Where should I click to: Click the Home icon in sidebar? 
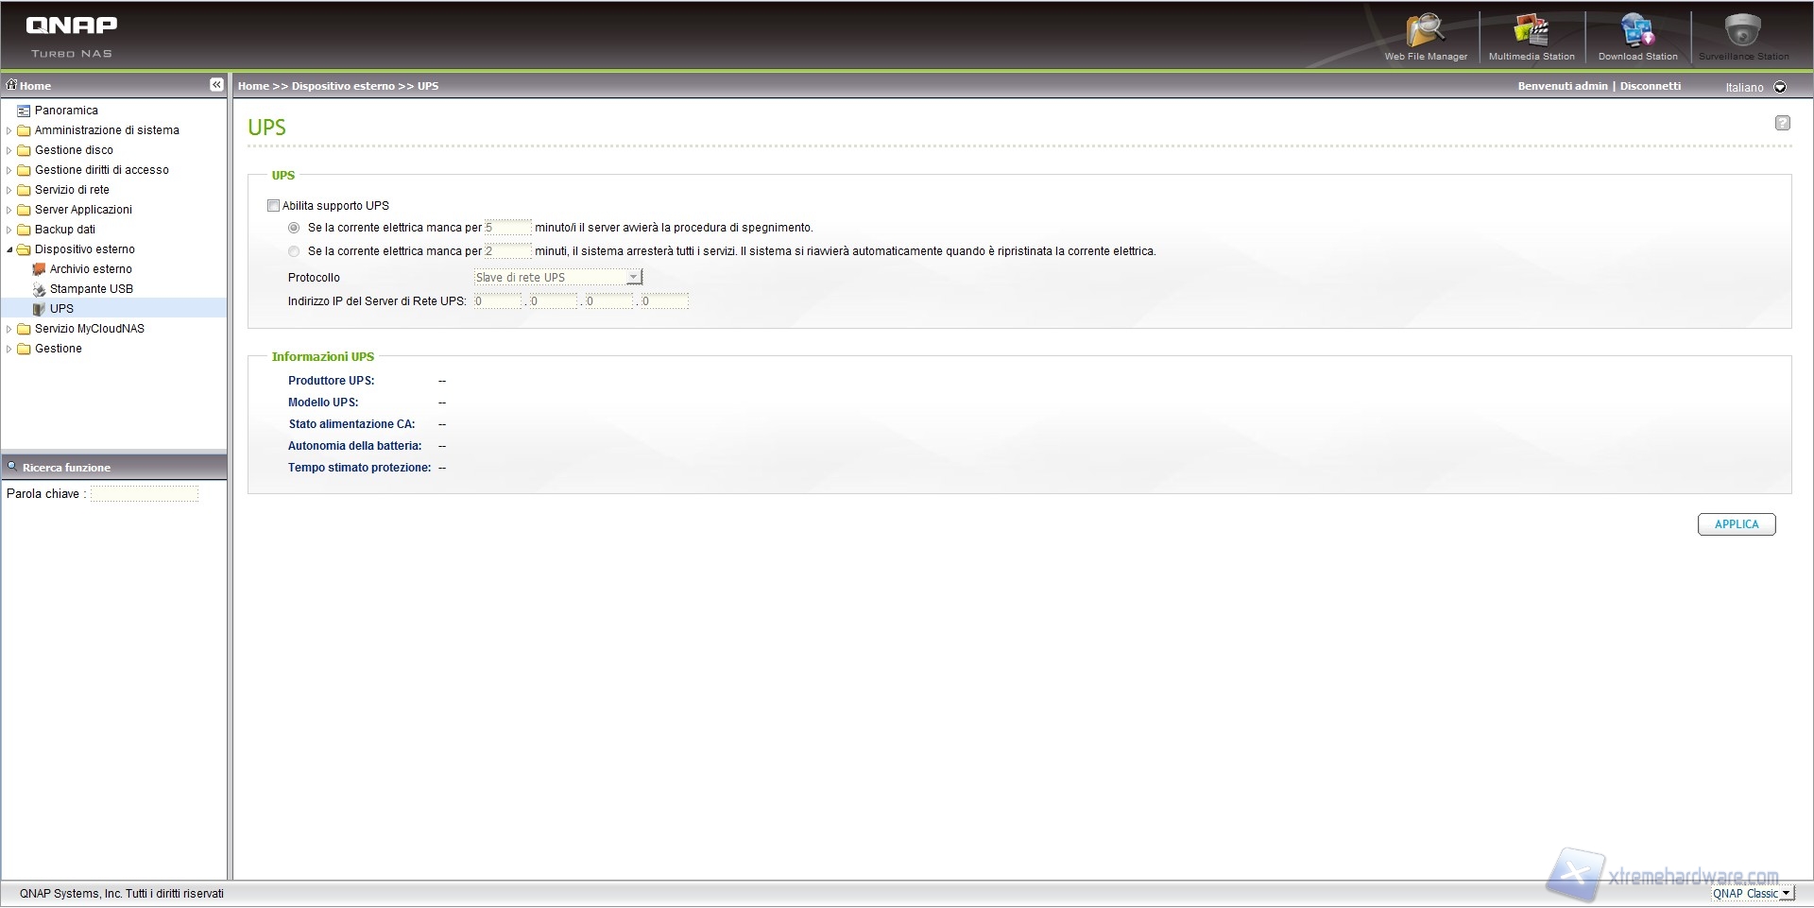[x=12, y=85]
